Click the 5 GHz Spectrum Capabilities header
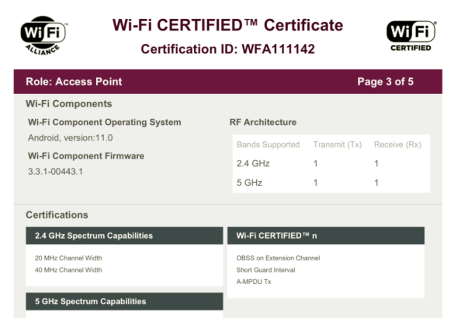Viewport: 461px width, 318px height. [91, 302]
